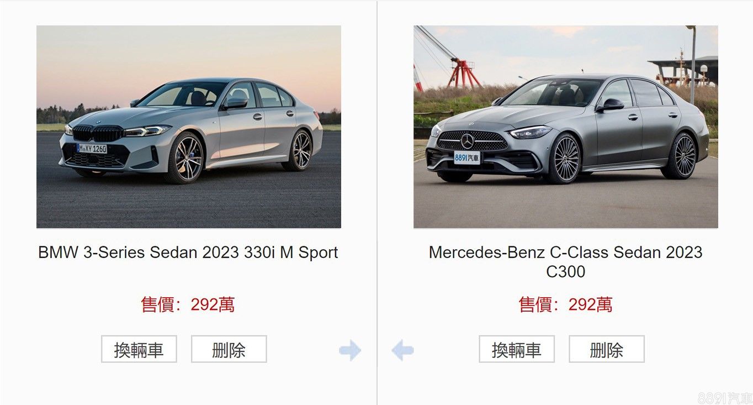Click the 8891汽車 license plate on the Mercedes

[467, 157]
